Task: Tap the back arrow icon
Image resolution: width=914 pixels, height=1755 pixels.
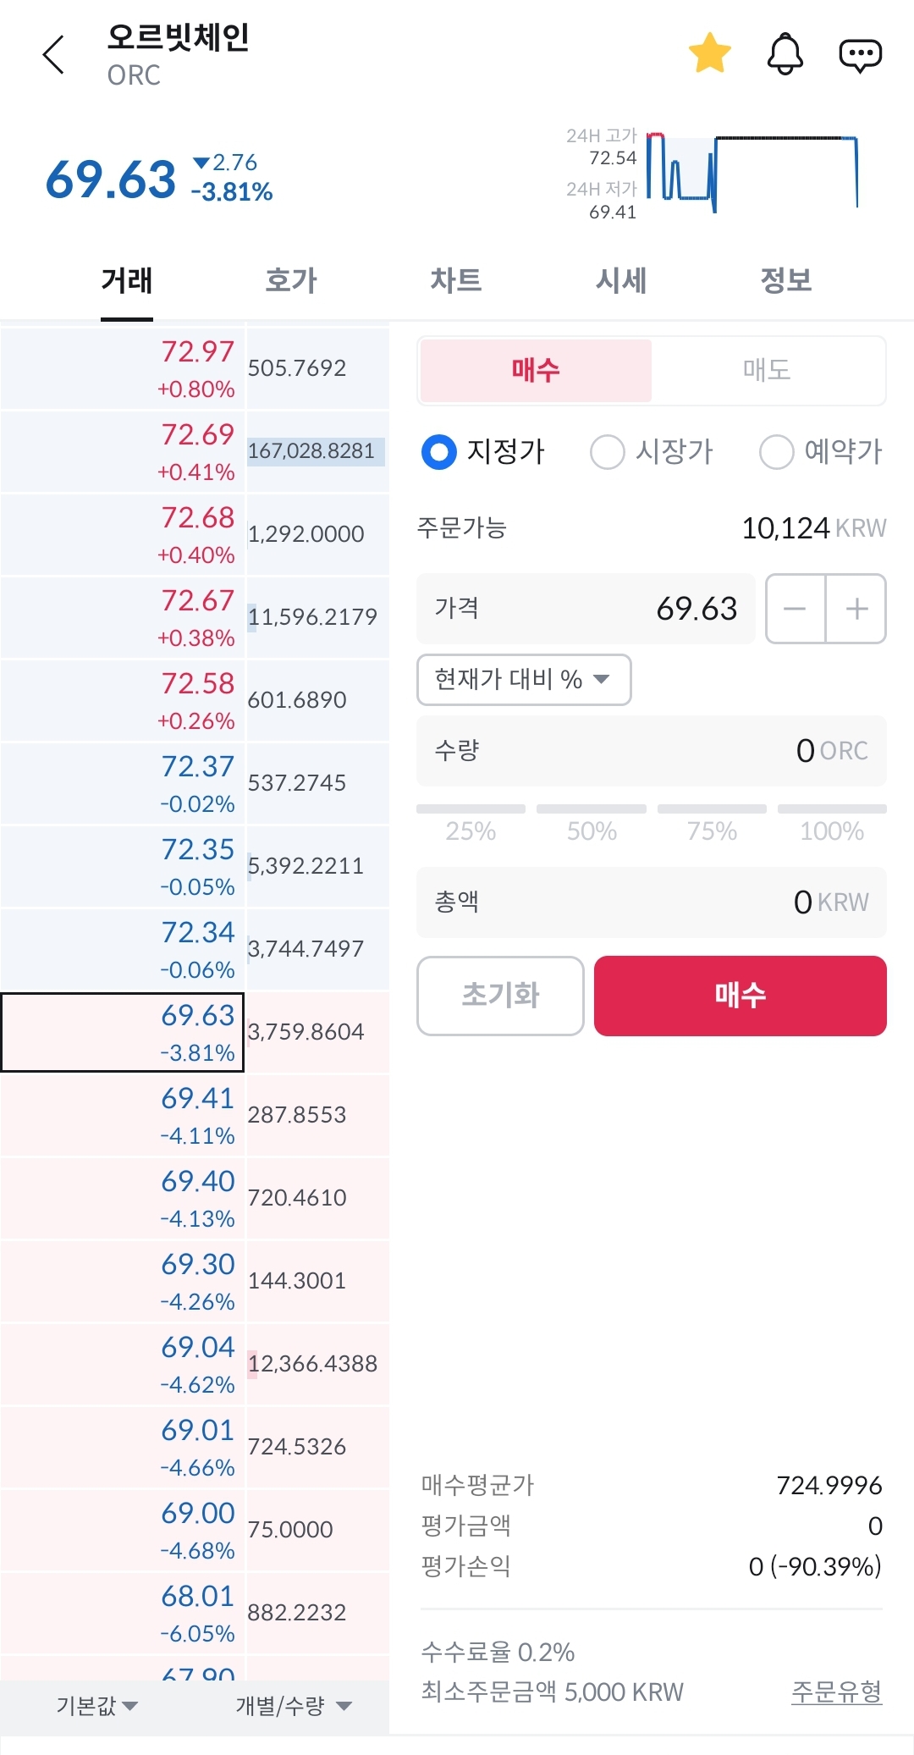Action: [x=54, y=55]
